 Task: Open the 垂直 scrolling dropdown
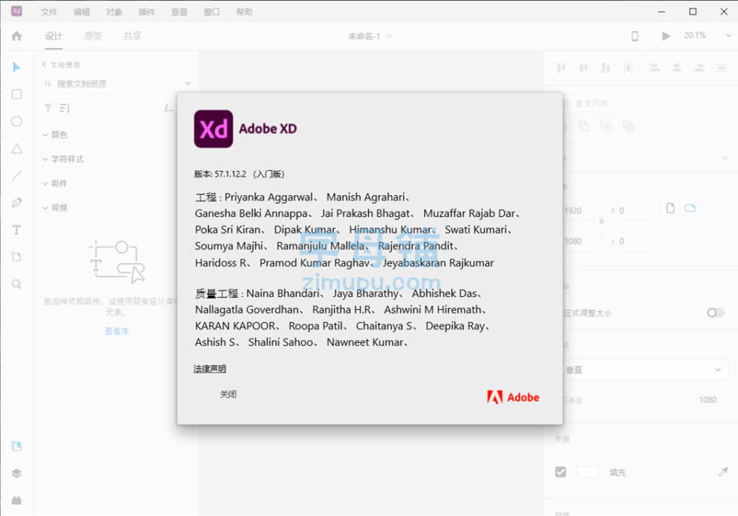pyautogui.click(x=645, y=370)
